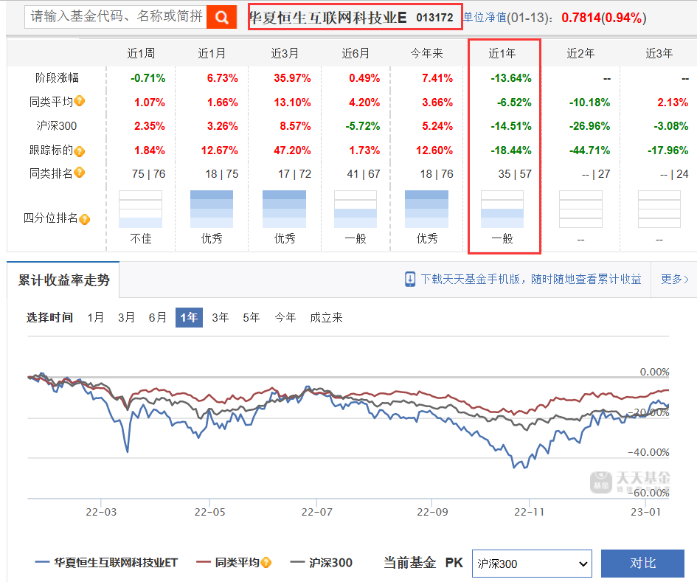Viewport: 697px width, 582px height.
Task: Click the 单位净值 link
Action: pyautogui.click(x=485, y=18)
